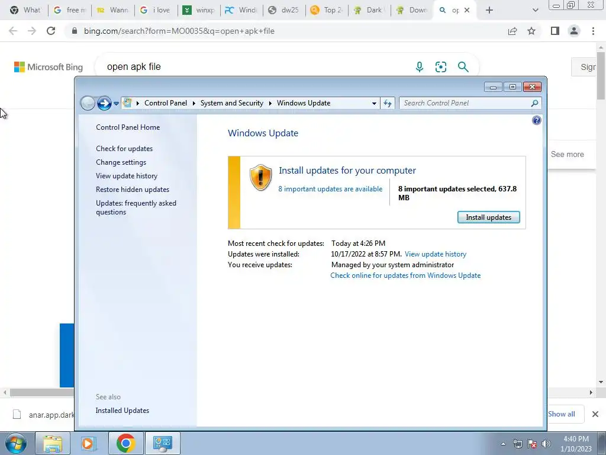Screen dimensions: 606x455
Task: Click the Control Panel taskbar icon
Action: click(x=162, y=443)
